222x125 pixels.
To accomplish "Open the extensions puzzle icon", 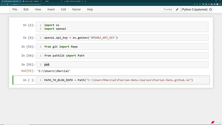I will (x=212, y=4).
